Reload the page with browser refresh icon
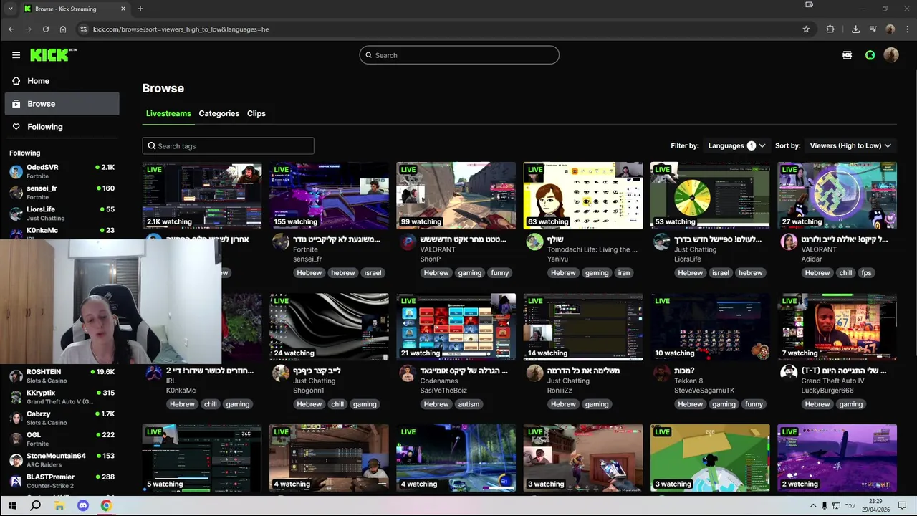Screen dimensions: 917x516 tap(46, 29)
